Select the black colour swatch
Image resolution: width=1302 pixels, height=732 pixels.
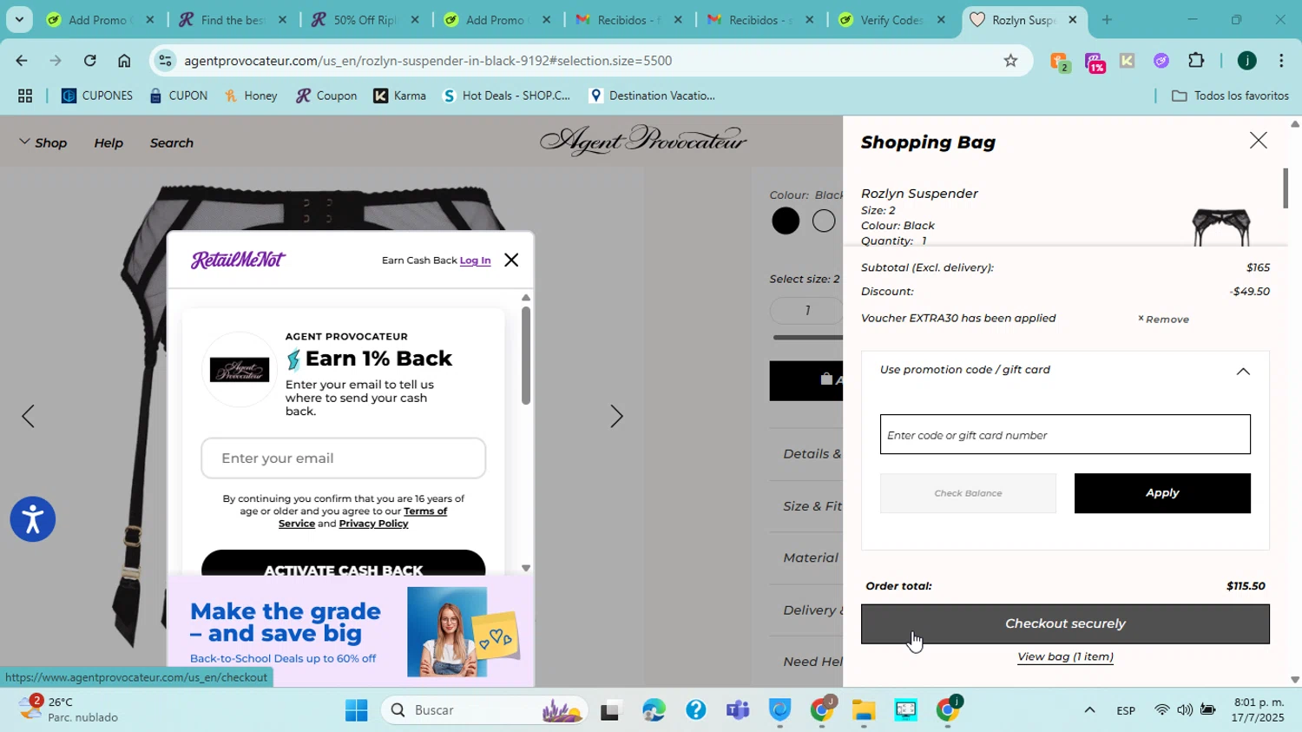click(786, 221)
